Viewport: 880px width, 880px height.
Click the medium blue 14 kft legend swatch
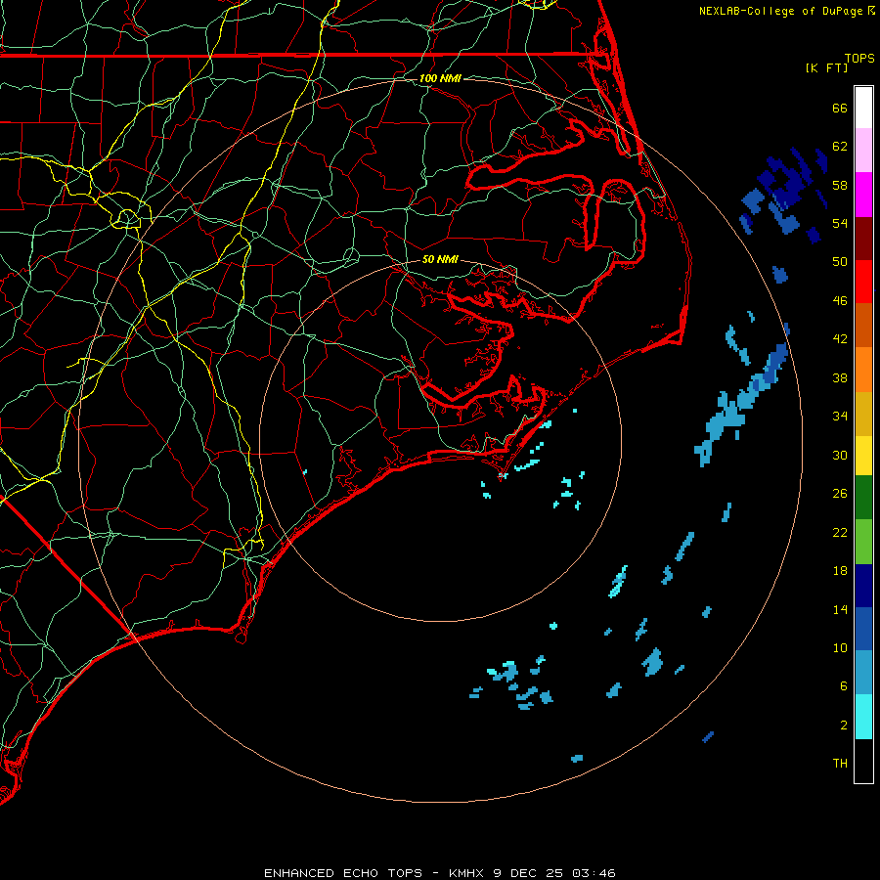863,629
